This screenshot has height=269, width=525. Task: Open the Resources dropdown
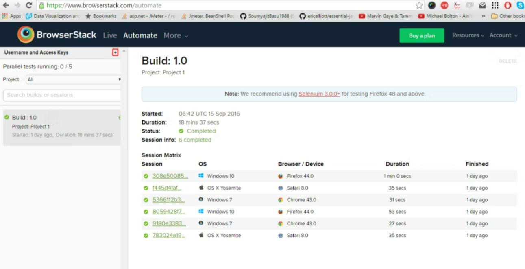[x=468, y=35]
